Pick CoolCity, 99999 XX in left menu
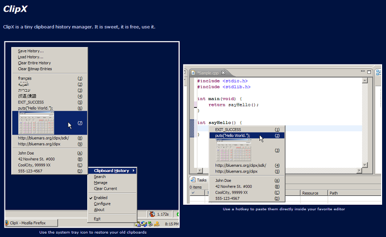The width and height of the screenshot is (386, 237). point(50,165)
